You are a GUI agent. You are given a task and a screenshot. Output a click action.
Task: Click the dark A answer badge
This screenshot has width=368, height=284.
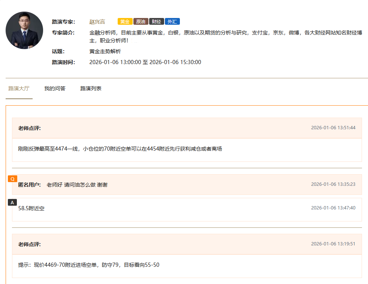pyautogui.click(x=13, y=202)
